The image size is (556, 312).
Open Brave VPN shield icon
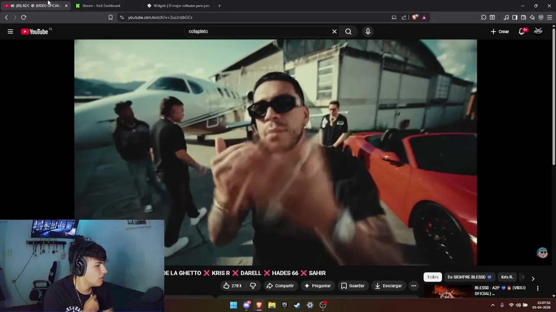pos(541,17)
